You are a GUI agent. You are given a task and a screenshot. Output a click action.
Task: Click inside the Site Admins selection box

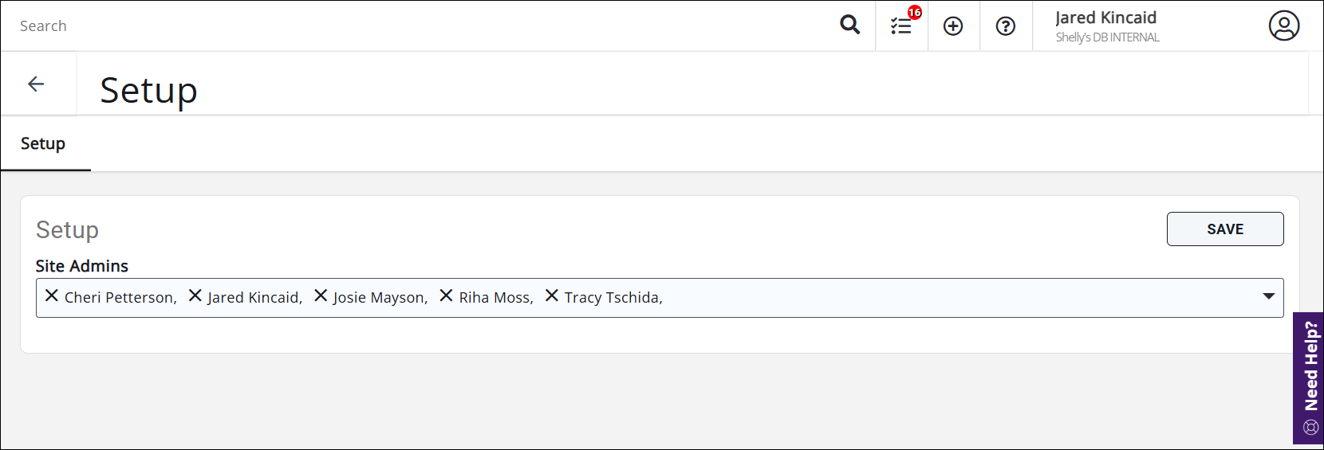(x=957, y=298)
